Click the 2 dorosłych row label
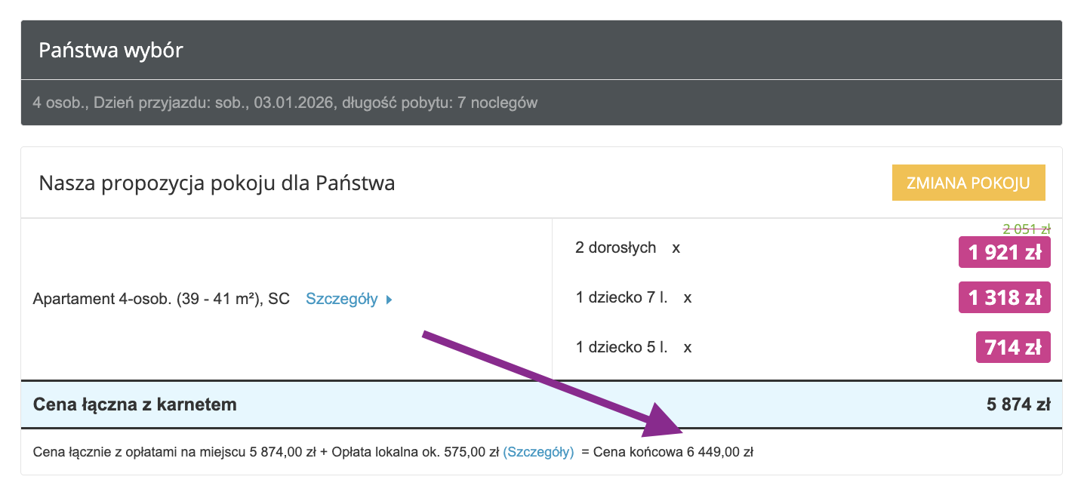Image resolution: width=1087 pixels, height=495 pixels. [616, 247]
